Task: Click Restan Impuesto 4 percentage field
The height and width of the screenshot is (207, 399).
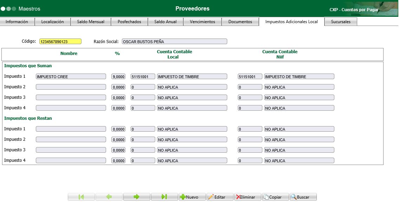Action: [118, 160]
